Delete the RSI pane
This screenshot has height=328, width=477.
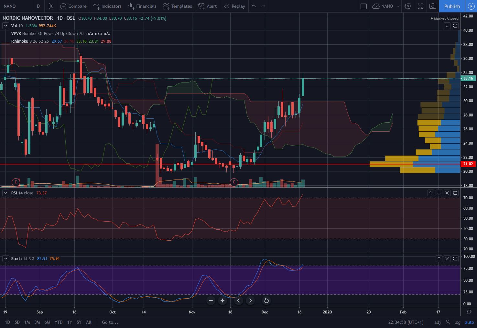tap(447, 193)
